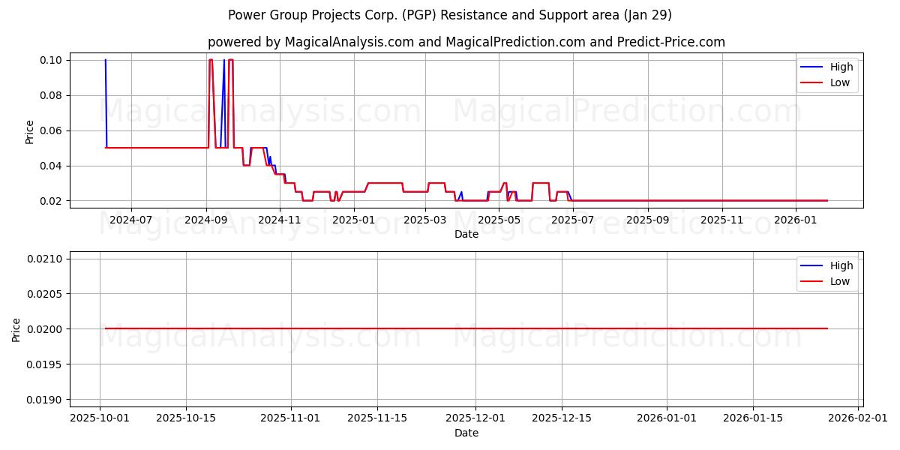Click the upper chart 'Price' y-axis label
Viewport: 900px width, 450px height.
click(30, 130)
